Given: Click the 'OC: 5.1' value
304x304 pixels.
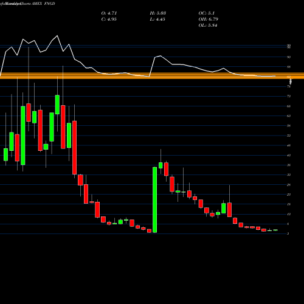Looking at the screenshot, I should [206, 13].
